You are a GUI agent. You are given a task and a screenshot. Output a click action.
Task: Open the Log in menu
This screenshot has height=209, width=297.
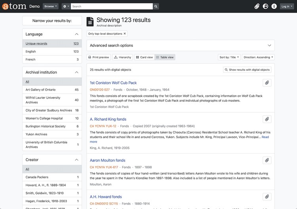tap(286, 6)
